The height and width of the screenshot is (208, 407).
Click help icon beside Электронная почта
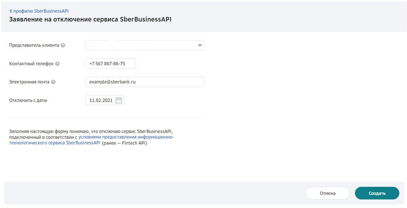click(x=53, y=82)
